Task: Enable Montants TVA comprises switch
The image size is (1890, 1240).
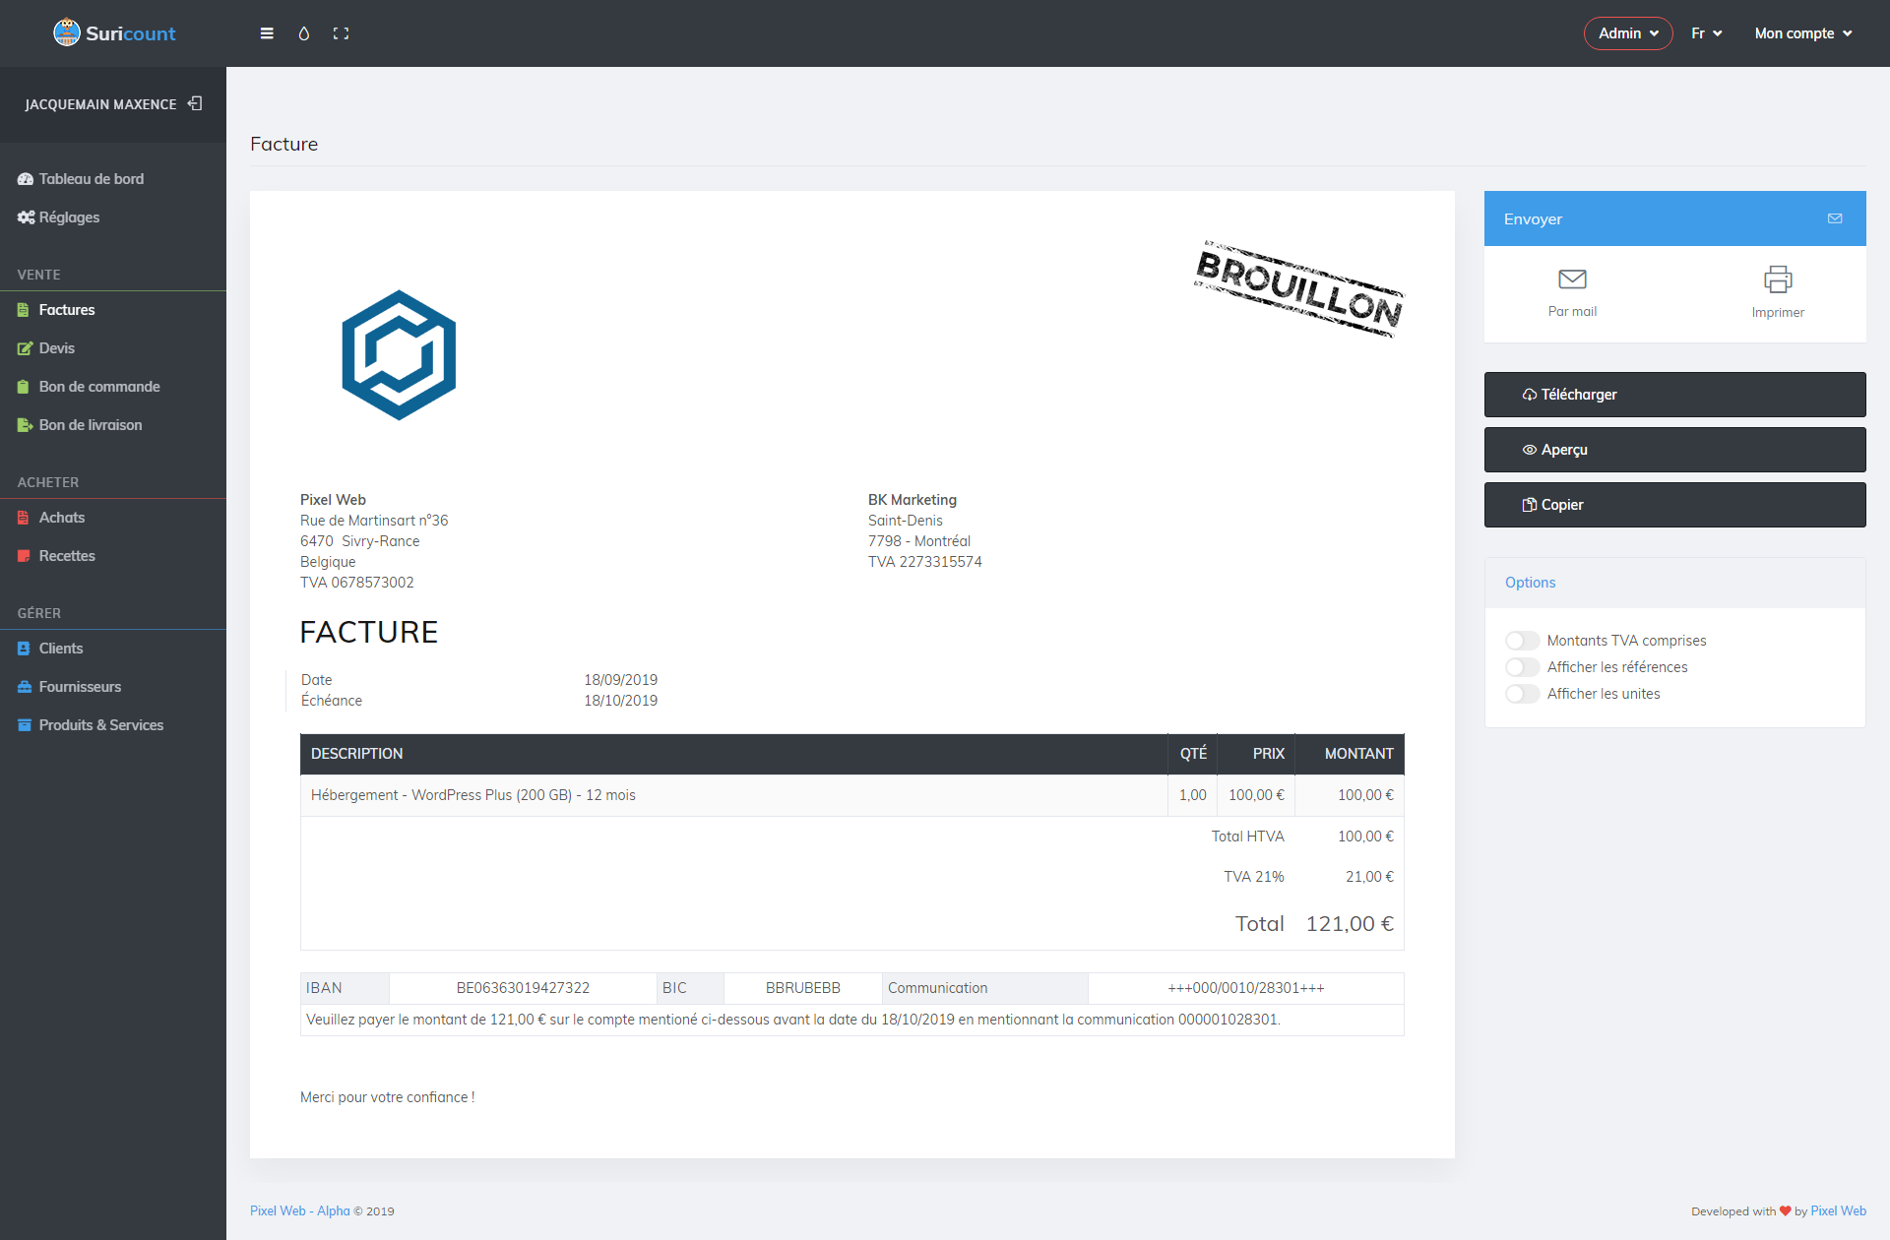Action: coord(1522,641)
